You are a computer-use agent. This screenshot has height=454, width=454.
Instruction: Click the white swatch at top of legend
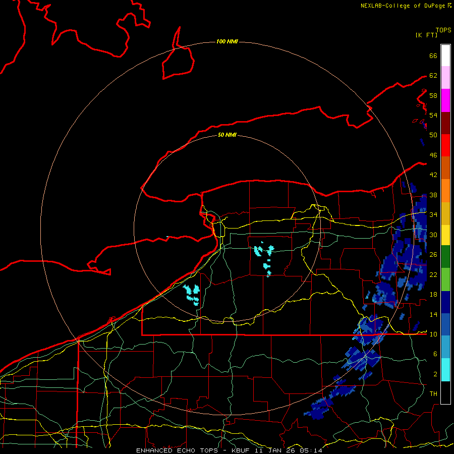point(445,55)
